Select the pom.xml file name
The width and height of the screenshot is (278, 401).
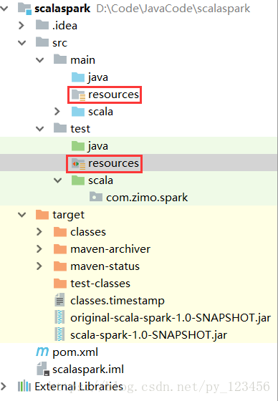(x=75, y=352)
